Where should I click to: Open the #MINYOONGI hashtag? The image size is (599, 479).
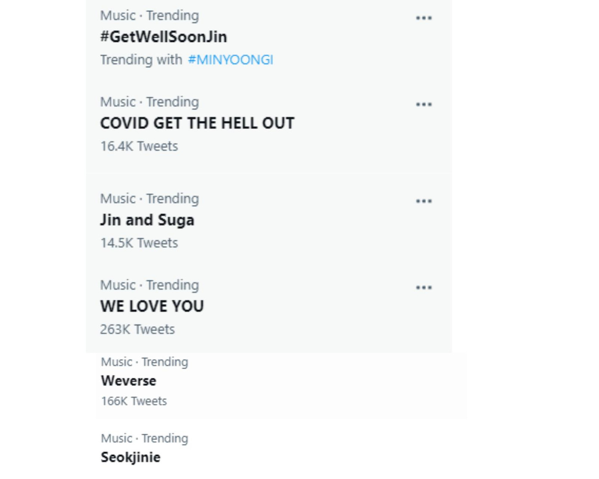[231, 60]
